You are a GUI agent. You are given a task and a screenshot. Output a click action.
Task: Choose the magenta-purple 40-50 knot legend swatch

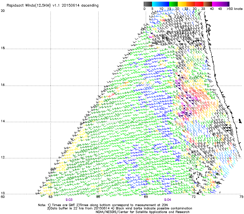pyautogui.click(x=220, y=4)
